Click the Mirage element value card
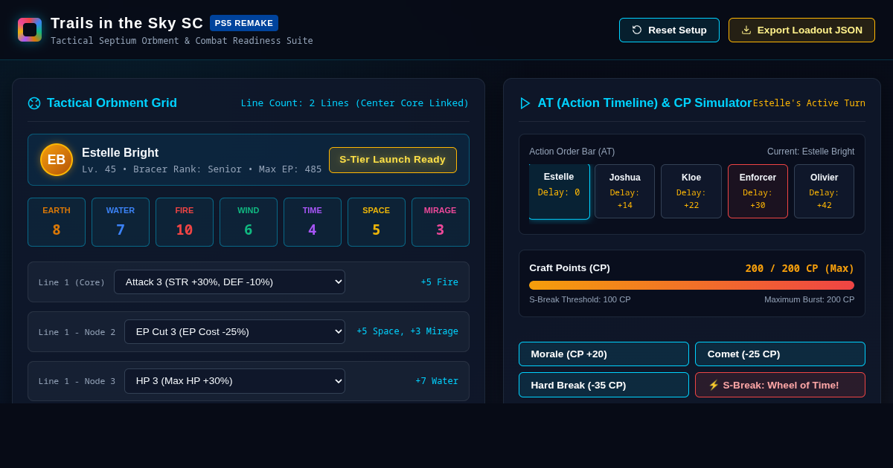893x468 pixels. point(441,222)
